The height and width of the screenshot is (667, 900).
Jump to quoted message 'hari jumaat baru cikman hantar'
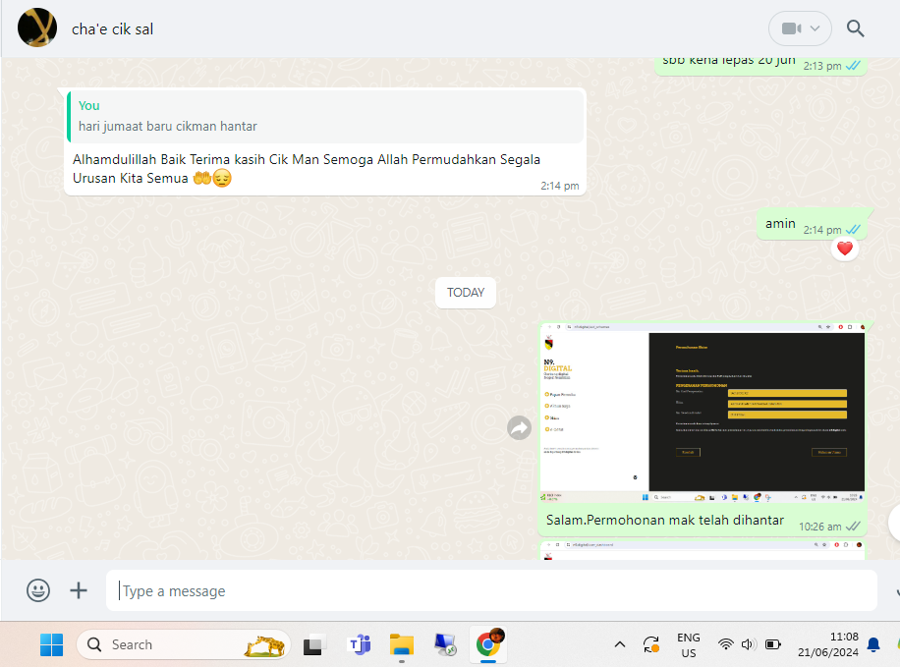point(324,116)
